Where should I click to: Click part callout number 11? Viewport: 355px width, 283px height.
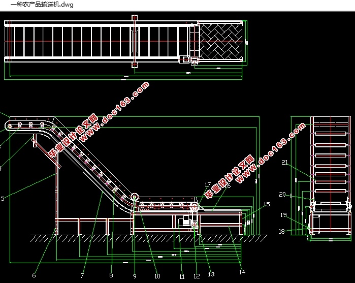click(x=181, y=276)
